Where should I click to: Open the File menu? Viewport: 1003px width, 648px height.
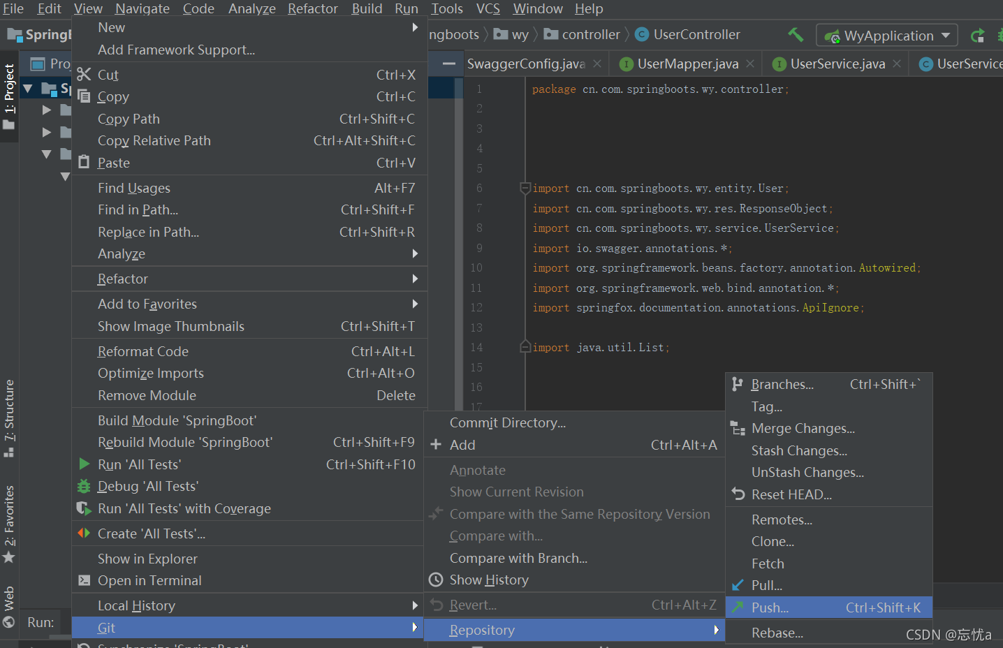click(13, 8)
